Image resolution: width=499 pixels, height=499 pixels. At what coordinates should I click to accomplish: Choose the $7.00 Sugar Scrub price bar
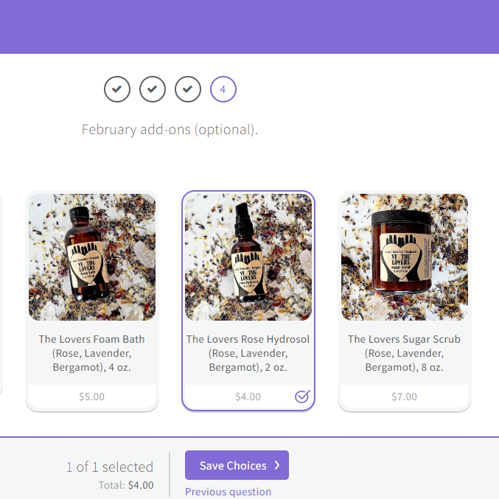coord(405,397)
